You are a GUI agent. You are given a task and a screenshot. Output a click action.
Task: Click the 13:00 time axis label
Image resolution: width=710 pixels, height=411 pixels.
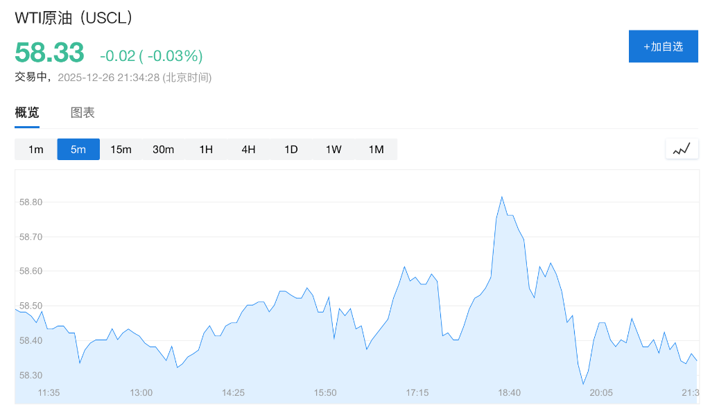141,393
